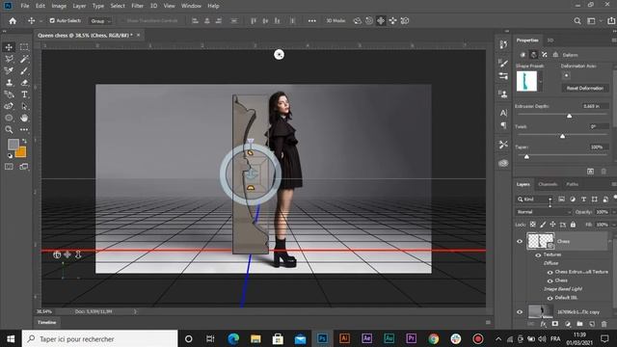This screenshot has width=617, height=347.
Task: Select the Brush tool
Action: tap(24, 70)
